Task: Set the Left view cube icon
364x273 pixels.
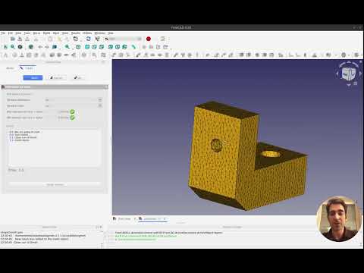Action: [124, 47]
